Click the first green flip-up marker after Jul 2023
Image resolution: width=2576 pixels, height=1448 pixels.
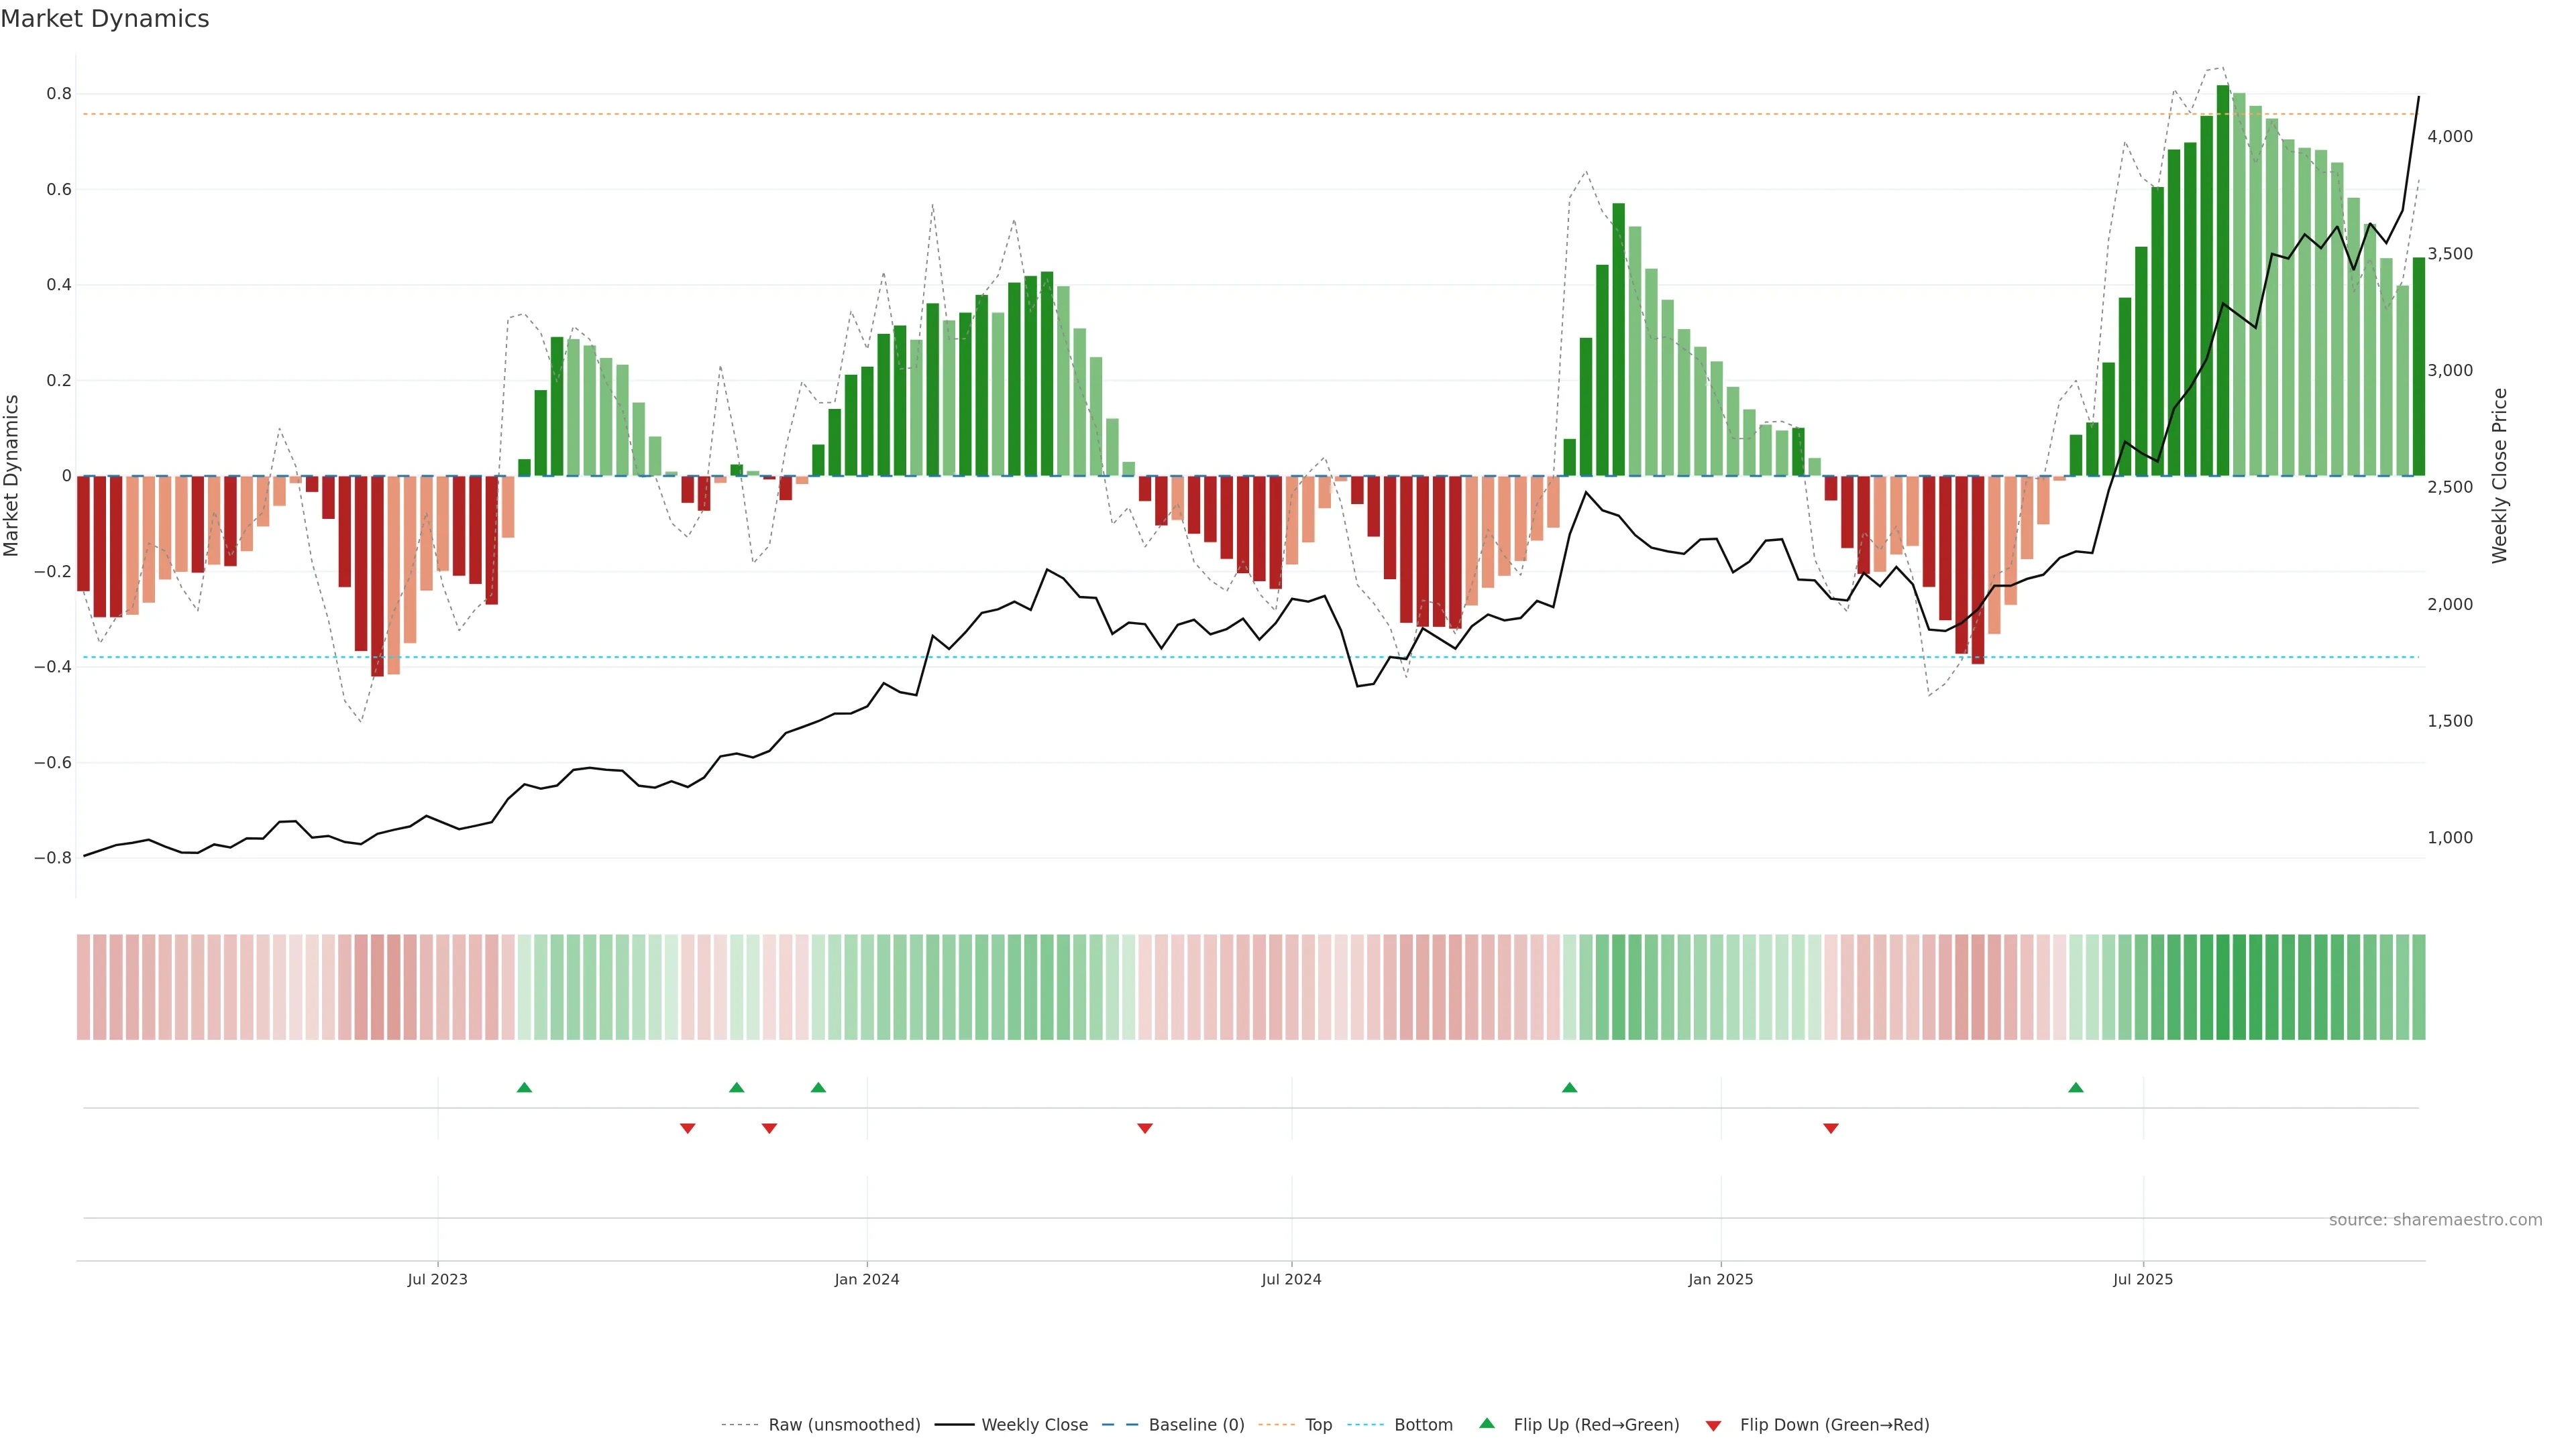tap(524, 1087)
